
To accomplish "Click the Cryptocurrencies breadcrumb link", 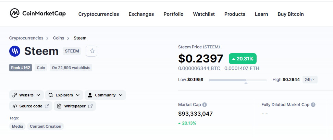I will coord(26,38).
